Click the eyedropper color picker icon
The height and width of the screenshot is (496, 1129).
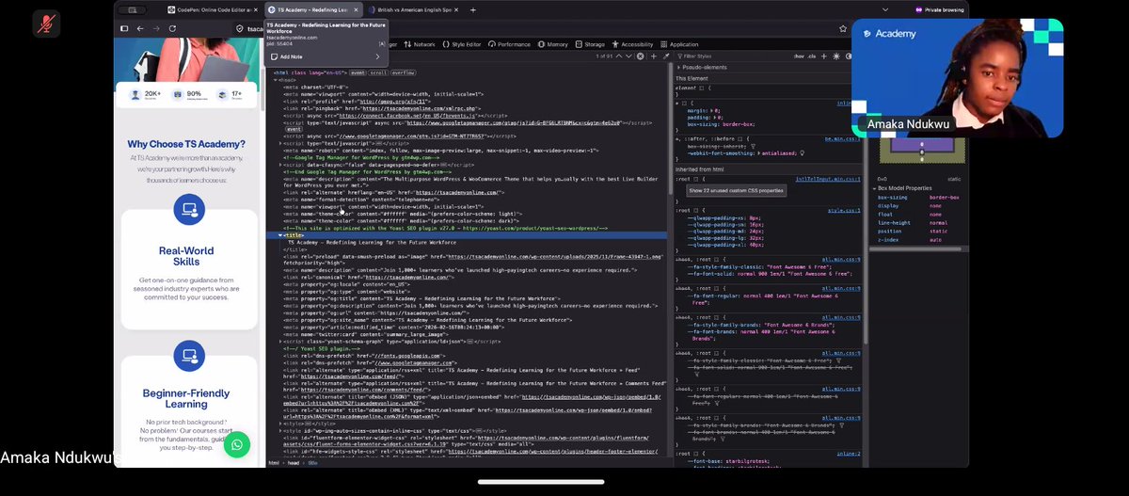665,56
